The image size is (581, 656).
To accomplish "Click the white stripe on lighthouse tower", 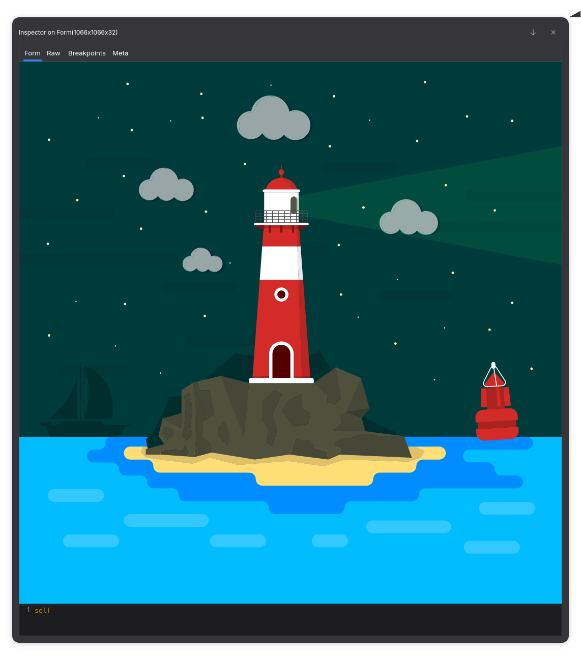I will pyautogui.click(x=281, y=263).
